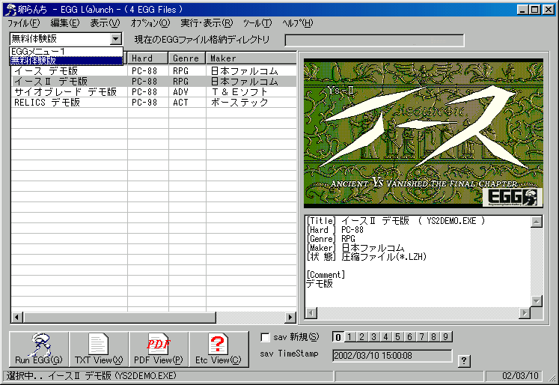The width and height of the screenshot is (559, 385).
Task: Click the Ys II title screen image
Action: [x=423, y=133]
